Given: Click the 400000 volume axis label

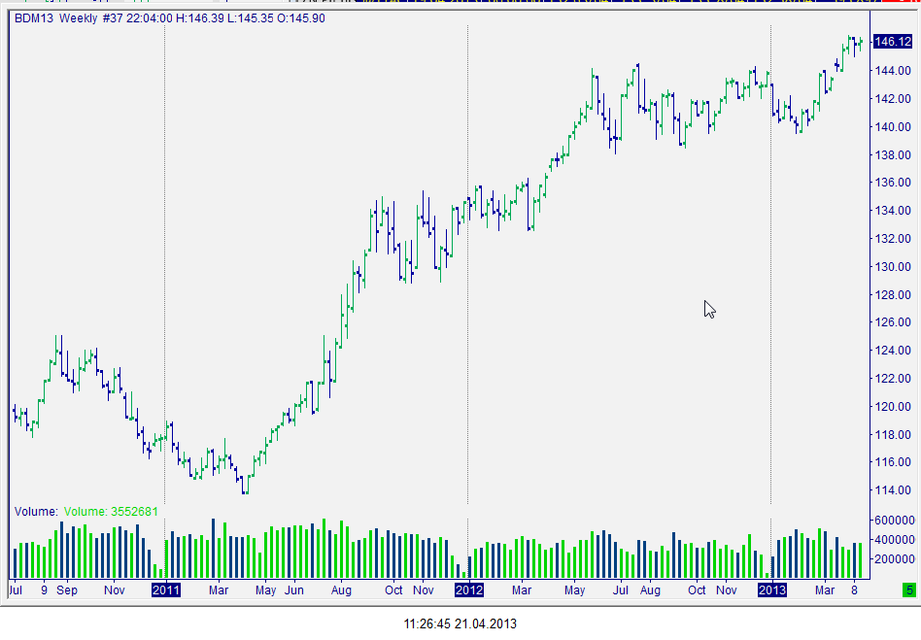Looking at the screenshot, I should click(895, 540).
